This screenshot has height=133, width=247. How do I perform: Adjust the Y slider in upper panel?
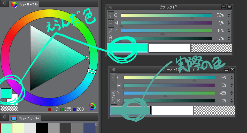(166, 31)
